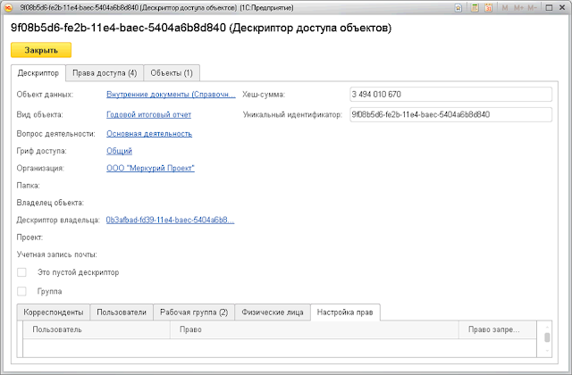Click the Вид объекта label

[39, 114]
